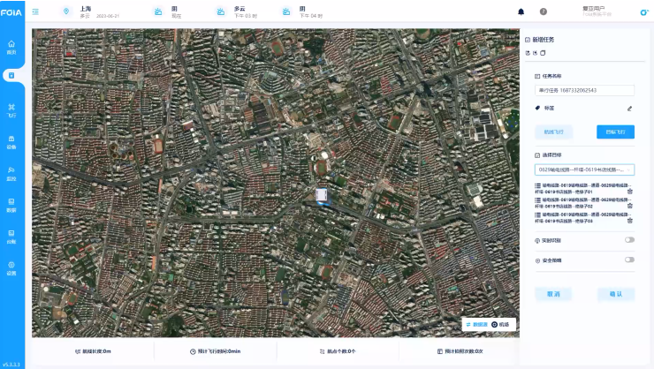The height and width of the screenshot is (369, 654).
Task: Open the 数据 data sidebar item
Action: [11, 205]
